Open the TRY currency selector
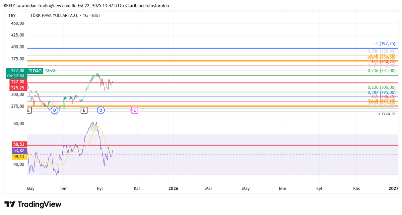This screenshot has height=215, width=402. pyautogui.click(x=11, y=15)
